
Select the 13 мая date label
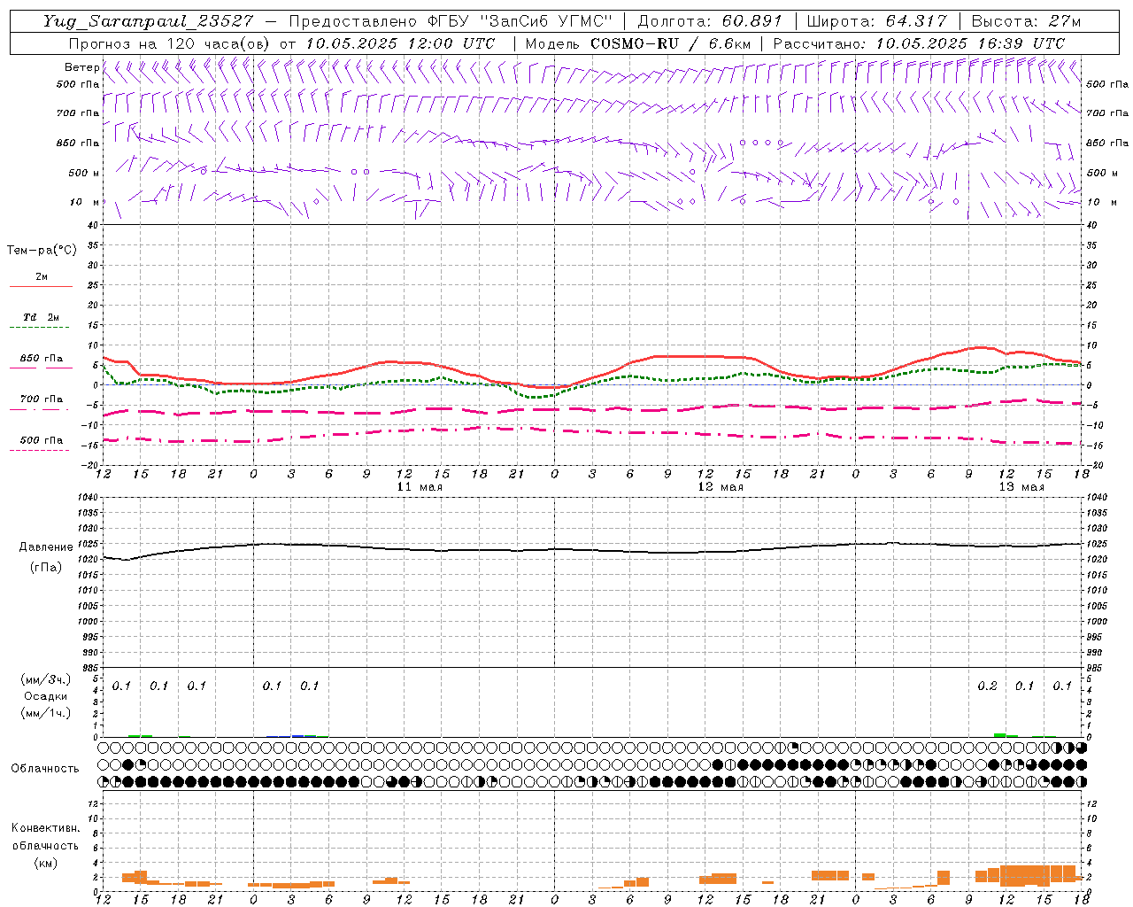click(1021, 487)
